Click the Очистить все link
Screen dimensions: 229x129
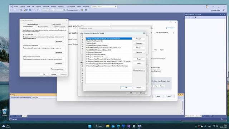point(170,28)
